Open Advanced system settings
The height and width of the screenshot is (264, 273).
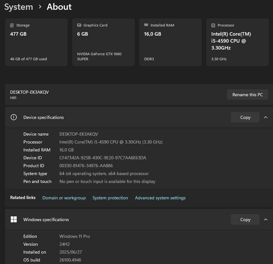click(x=160, y=198)
